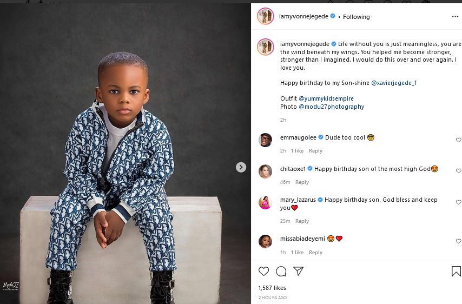This screenshot has width=462, height=304.
Task: Go to next photo with arrow
Action: [241, 168]
